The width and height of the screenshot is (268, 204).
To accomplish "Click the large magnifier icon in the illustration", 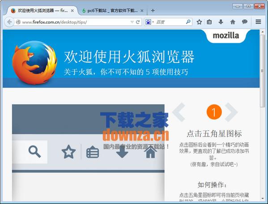I will point(35,152).
